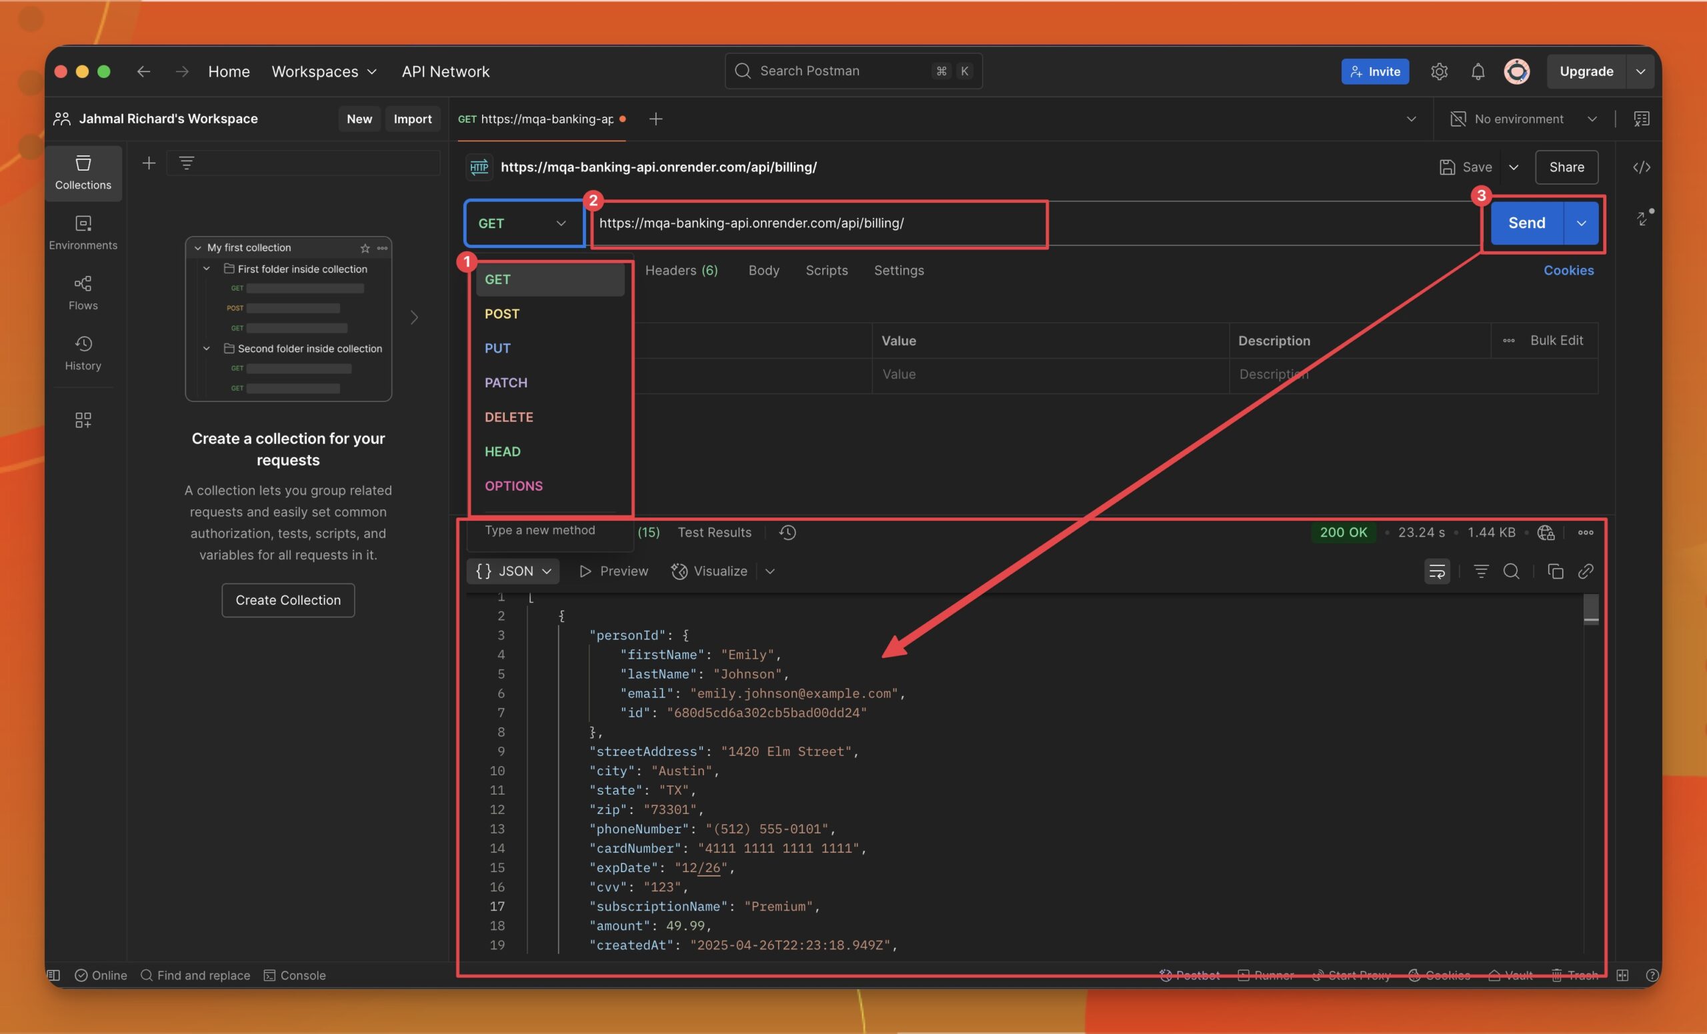Open the JSON response format dropdown

point(513,571)
